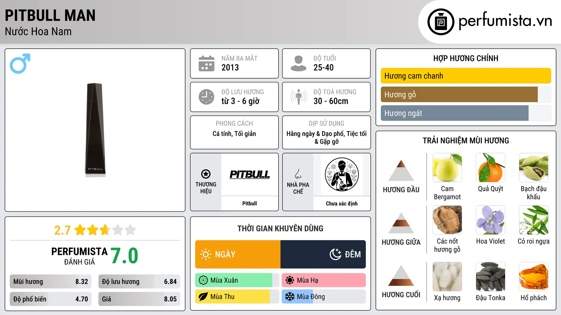Click the nose icon above Nhà pha chế
This screenshot has height=315, width=561.
298,174
